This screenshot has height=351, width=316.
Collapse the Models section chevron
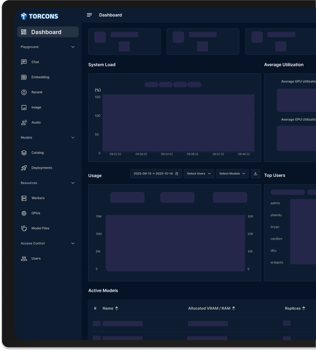73,138
